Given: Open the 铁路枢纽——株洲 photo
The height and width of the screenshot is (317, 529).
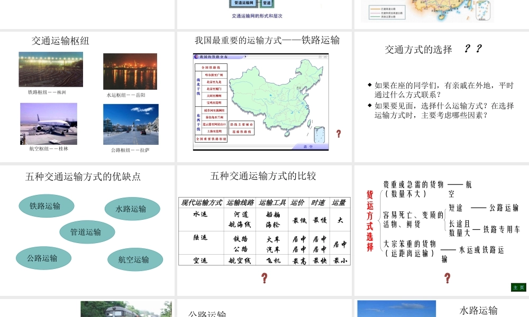Looking at the screenshot, I should [51, 69].
